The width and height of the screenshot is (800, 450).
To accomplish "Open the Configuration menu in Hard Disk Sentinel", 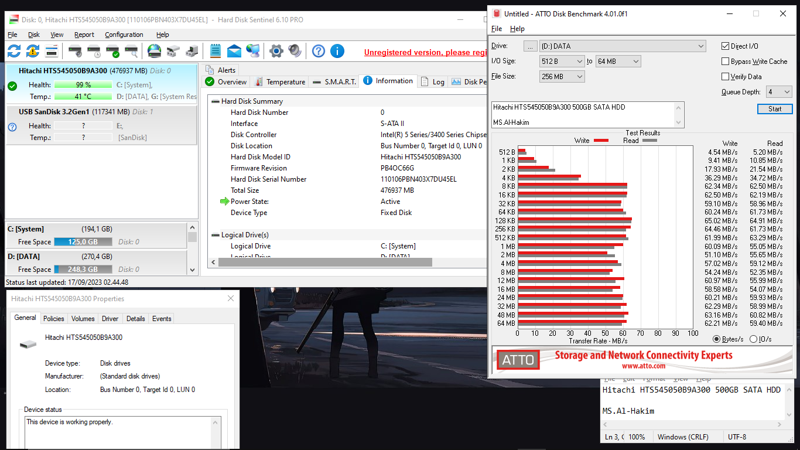I will [124, 35].
